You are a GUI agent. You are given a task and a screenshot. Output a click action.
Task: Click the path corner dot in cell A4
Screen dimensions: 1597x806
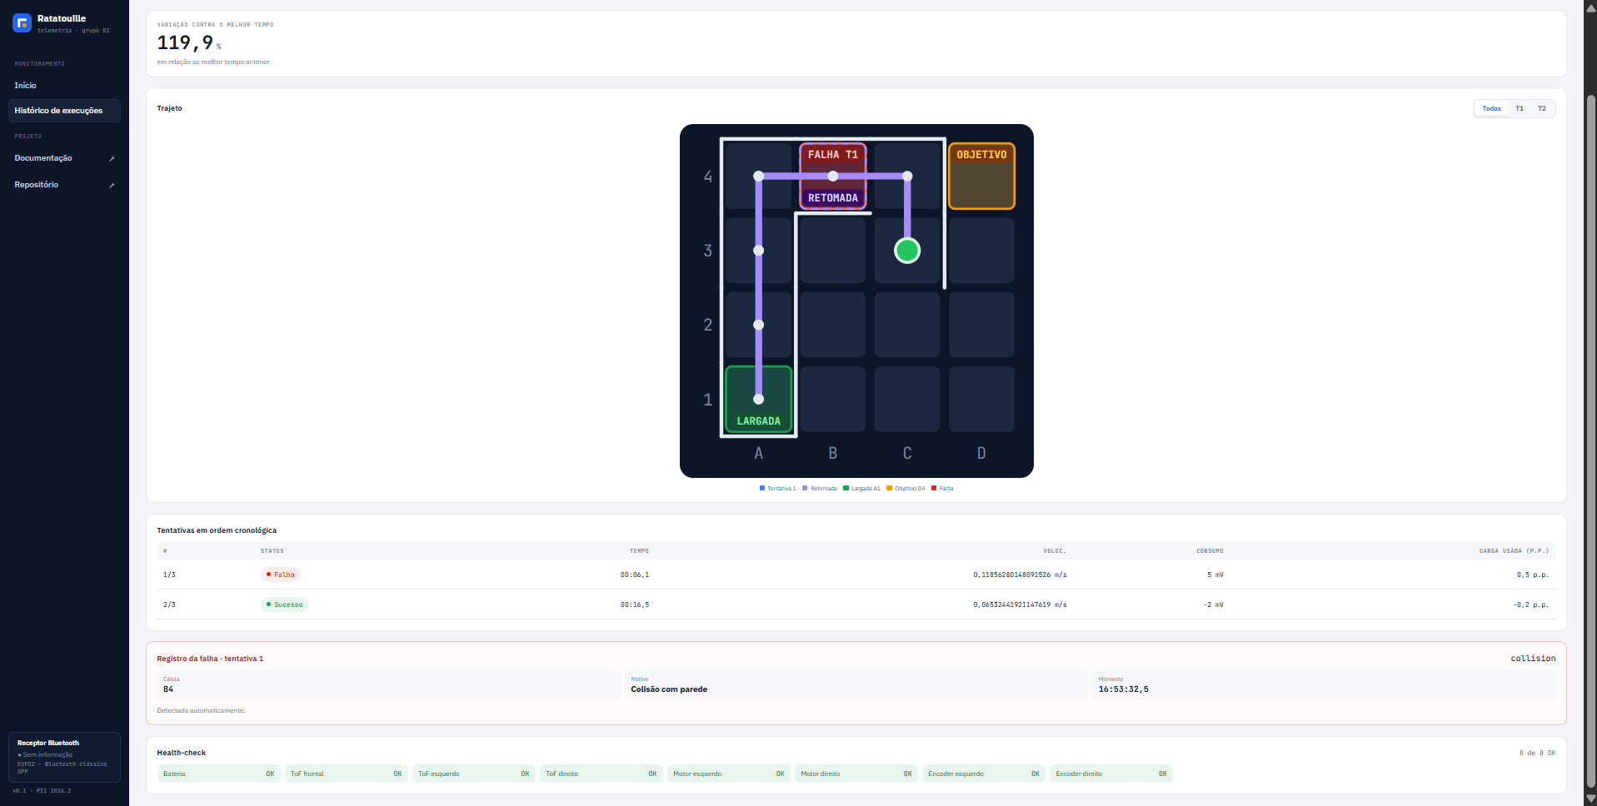[758, 177]
